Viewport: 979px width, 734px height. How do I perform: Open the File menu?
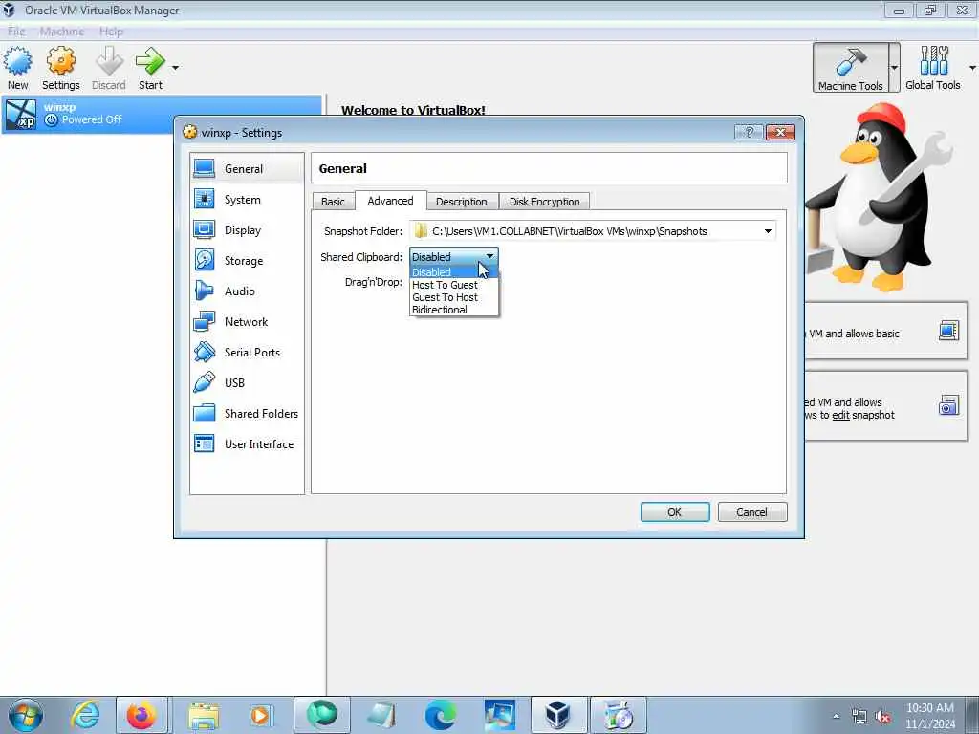click(16, 32)
